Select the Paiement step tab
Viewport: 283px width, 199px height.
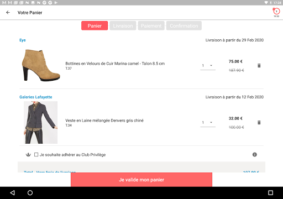pyautogui.click(x=151, y=25)
